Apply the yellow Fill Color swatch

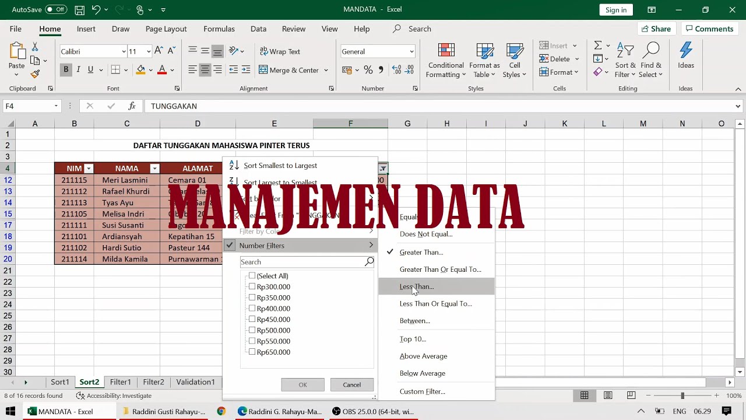[x=140, y=69]
